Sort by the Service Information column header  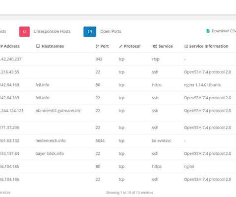tap(206, 46)
